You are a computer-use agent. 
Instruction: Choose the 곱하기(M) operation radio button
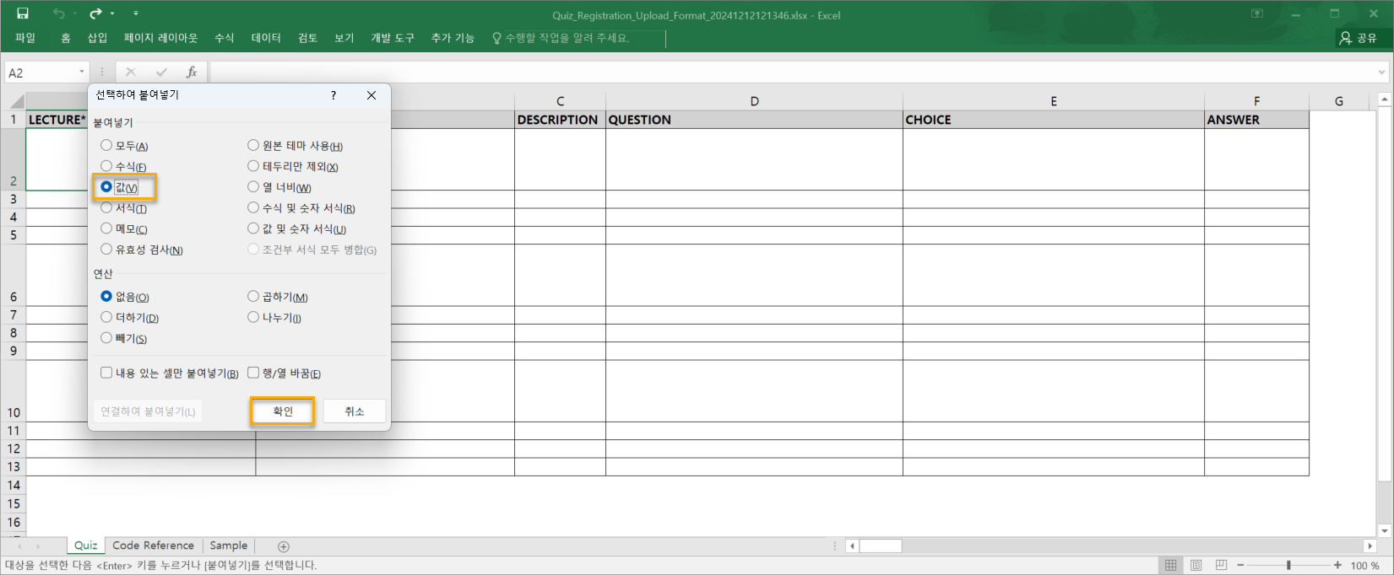tap(253, 297)
